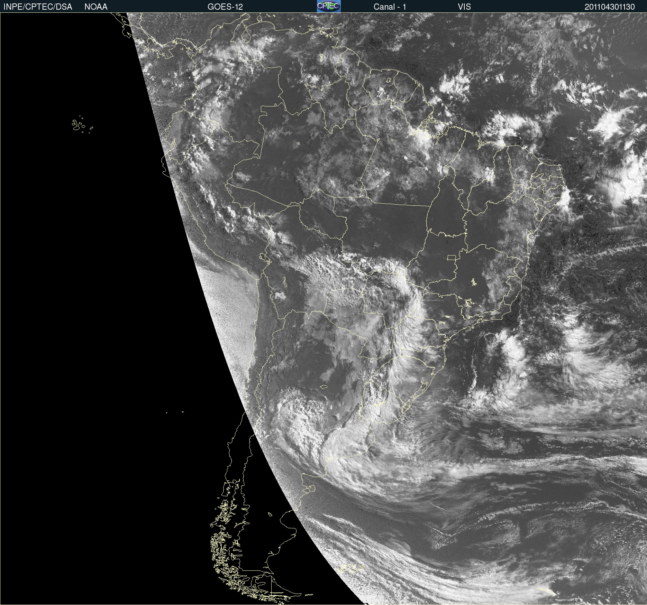Click the Canal - 1 channel label
The image size is (647, 605).
click(390, 7)
